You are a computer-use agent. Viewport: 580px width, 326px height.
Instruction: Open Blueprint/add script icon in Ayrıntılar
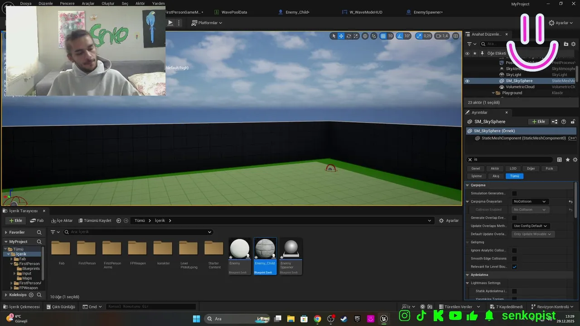556,122
